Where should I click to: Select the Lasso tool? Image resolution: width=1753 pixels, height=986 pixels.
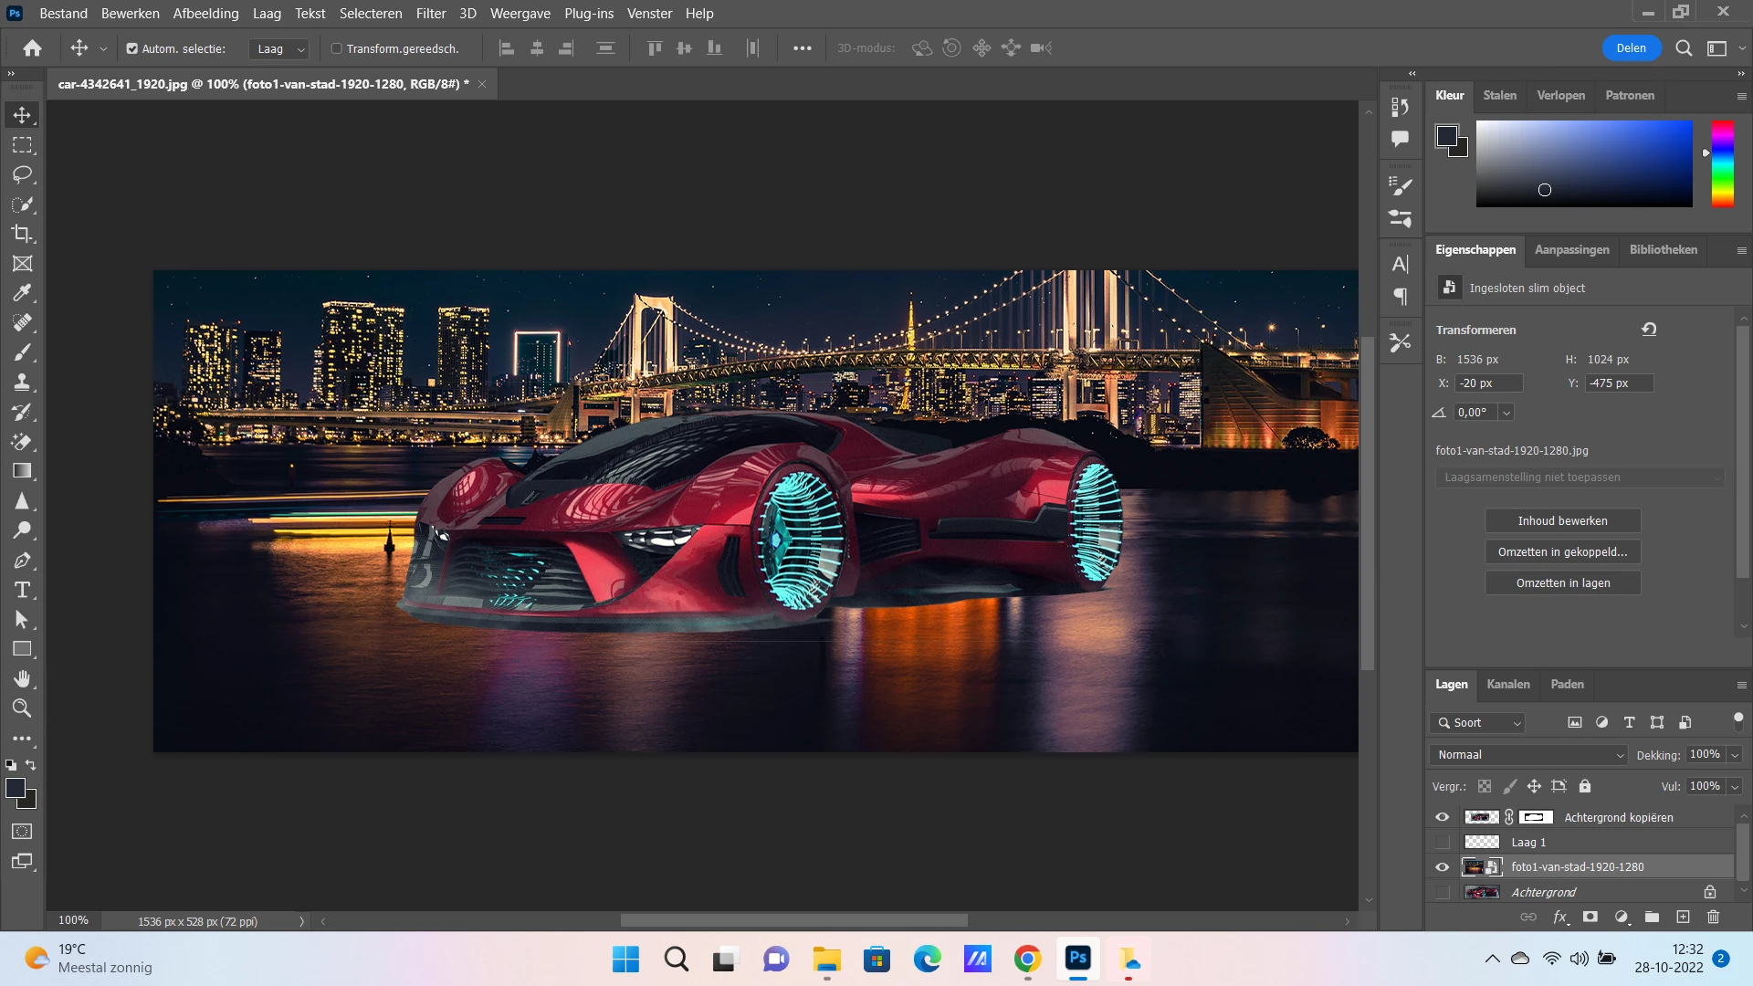coord(22,174)
